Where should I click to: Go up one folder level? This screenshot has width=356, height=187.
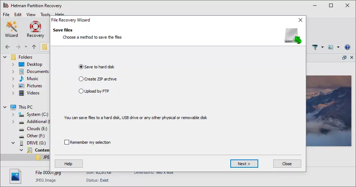pos(34,47)
